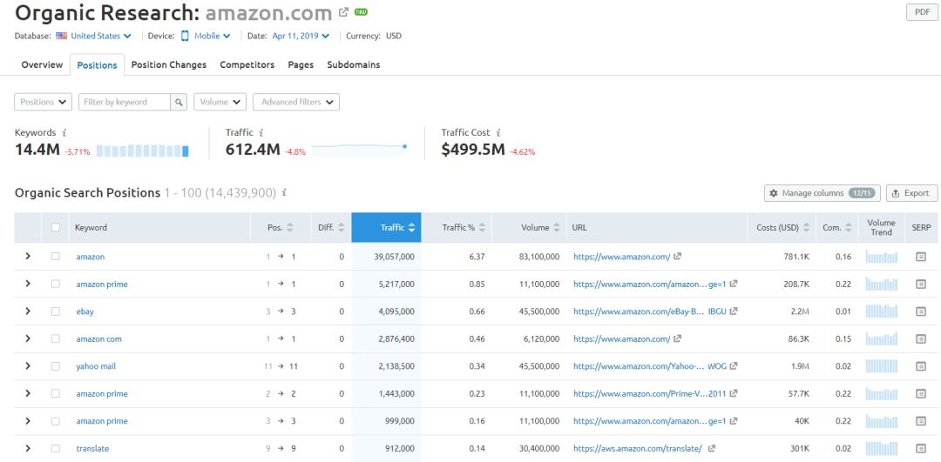This screenshot has height=462, width=941.
Task: Open external link icon for aws translate URL
Action: point(712,449)
